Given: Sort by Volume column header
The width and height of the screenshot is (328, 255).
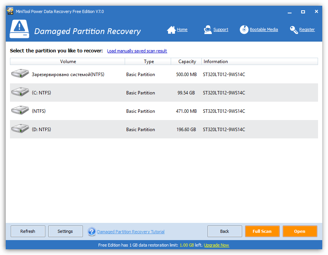Looking at the screenshot, I should pos(68,62).
